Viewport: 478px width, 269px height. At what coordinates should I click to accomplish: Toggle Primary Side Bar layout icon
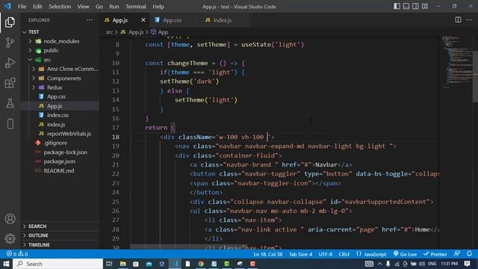(397, 7)
